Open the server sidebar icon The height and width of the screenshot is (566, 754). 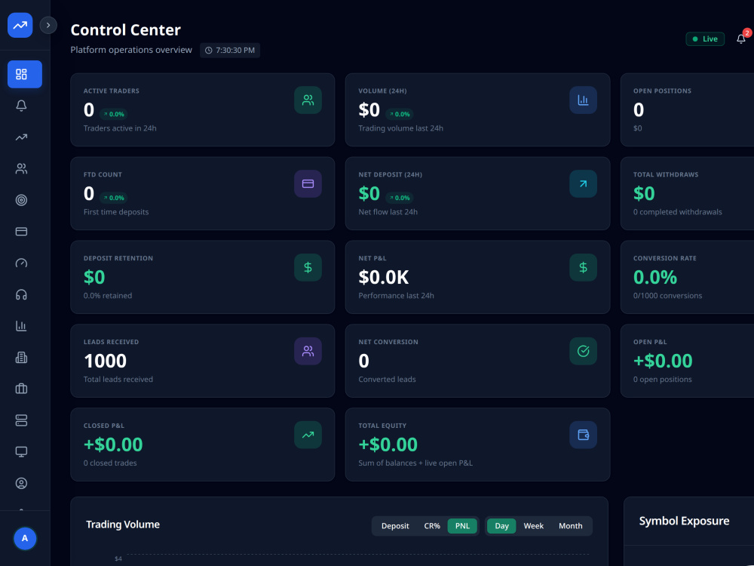coord(21,420)
